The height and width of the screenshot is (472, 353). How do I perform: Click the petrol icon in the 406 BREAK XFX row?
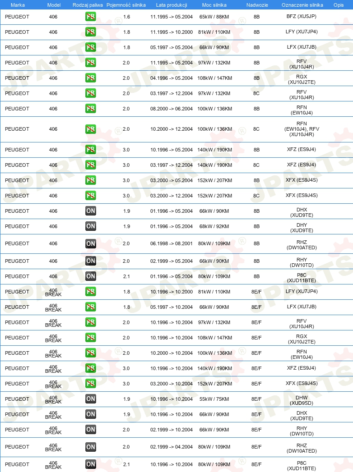(90, 384)
